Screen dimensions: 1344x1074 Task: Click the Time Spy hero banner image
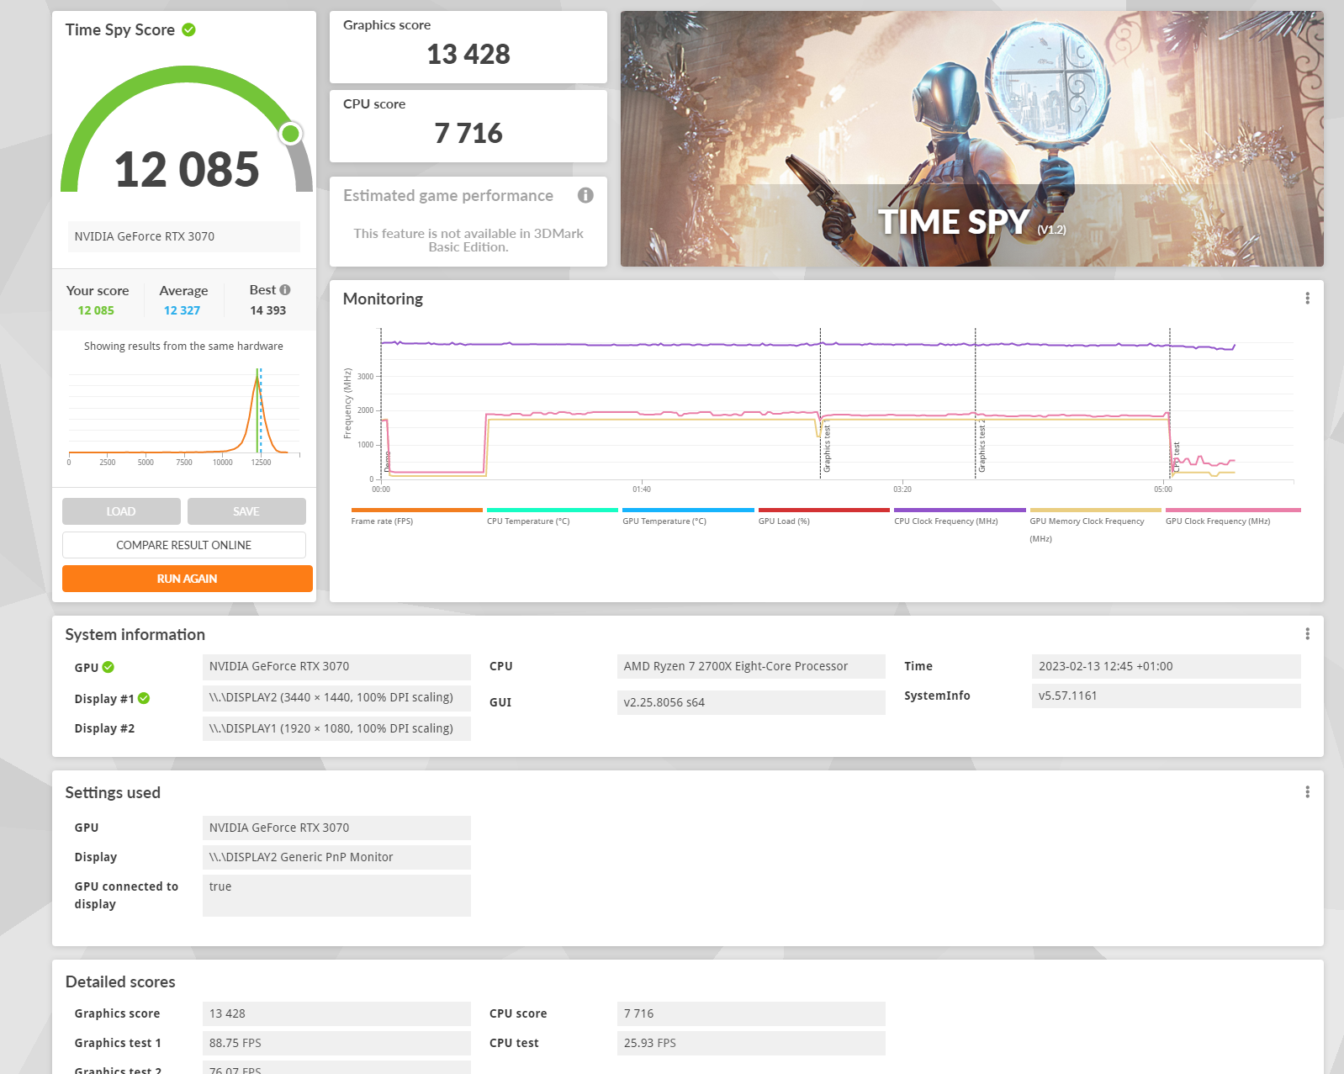[972, 139]
